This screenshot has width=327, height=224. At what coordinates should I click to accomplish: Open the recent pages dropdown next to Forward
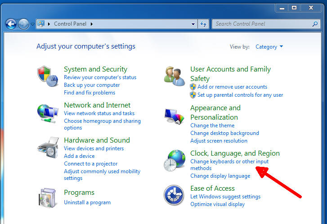coord(32,24)
